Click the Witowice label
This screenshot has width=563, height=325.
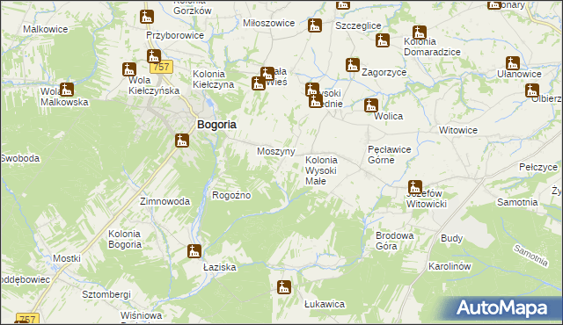pos(458,130)
